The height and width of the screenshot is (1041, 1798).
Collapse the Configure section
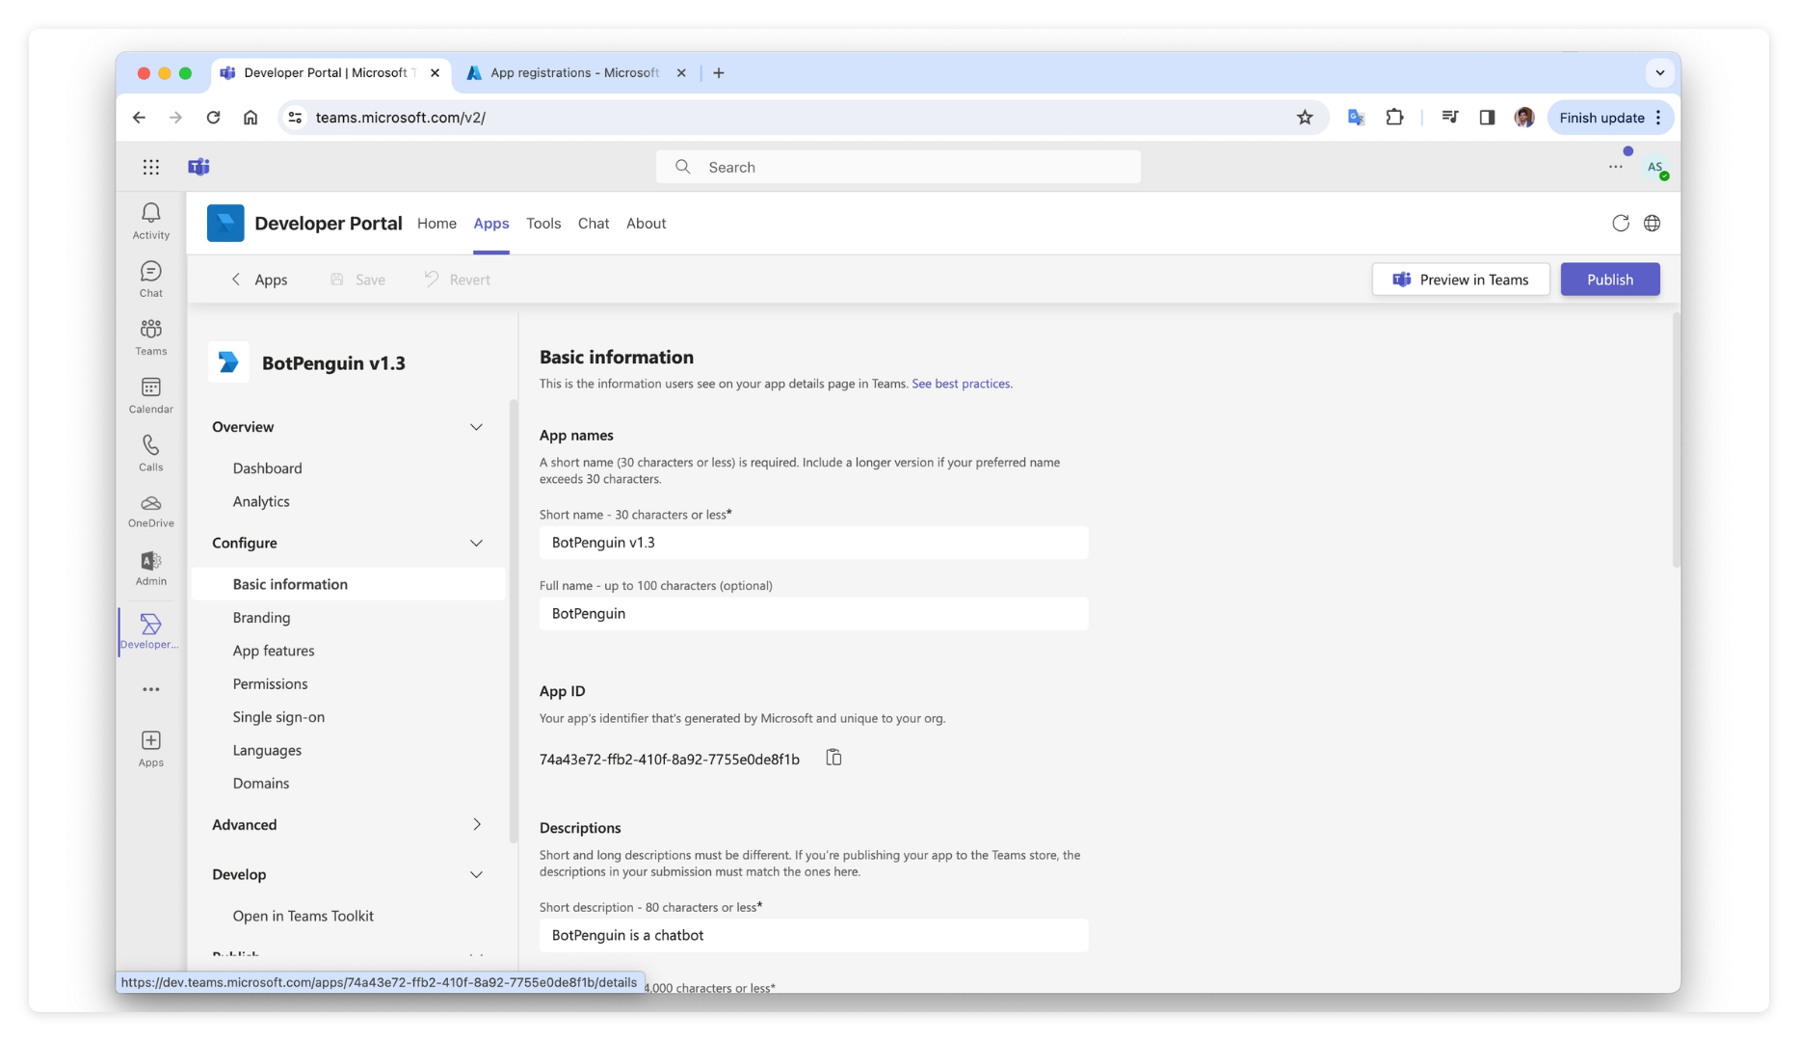click(x=476, y=543)
